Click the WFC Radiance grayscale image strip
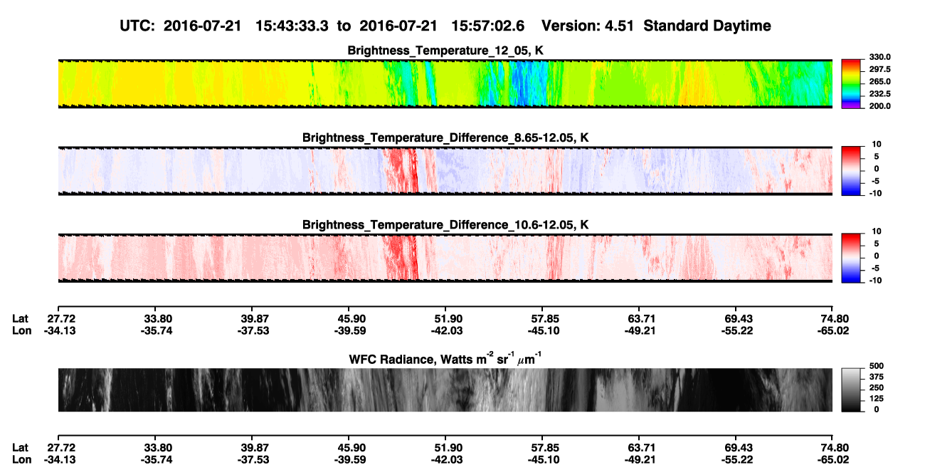The image size is (925, 475). pyautogui.click(x=445, y=390)
